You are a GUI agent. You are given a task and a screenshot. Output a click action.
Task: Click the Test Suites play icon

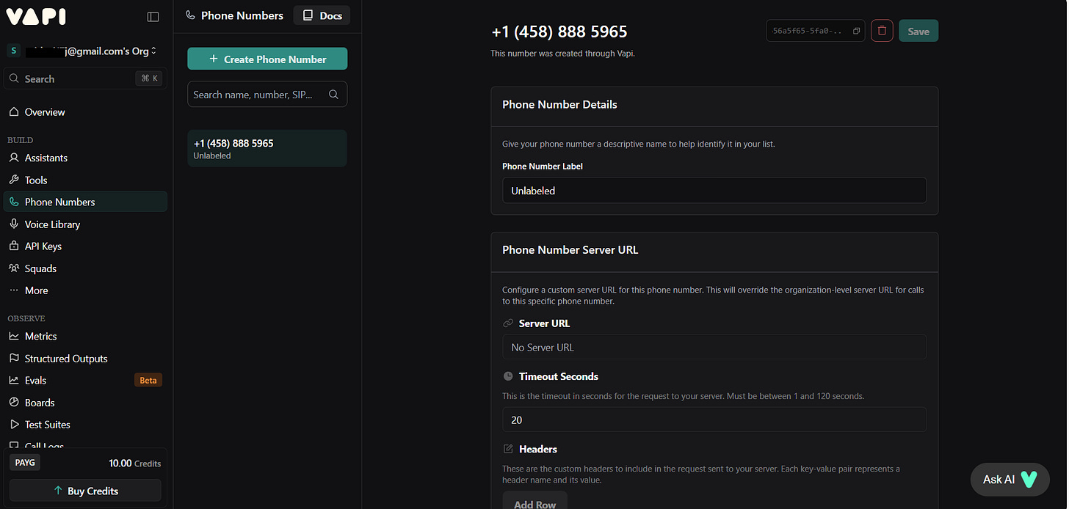pyautogui.click(x=14, y=425)
